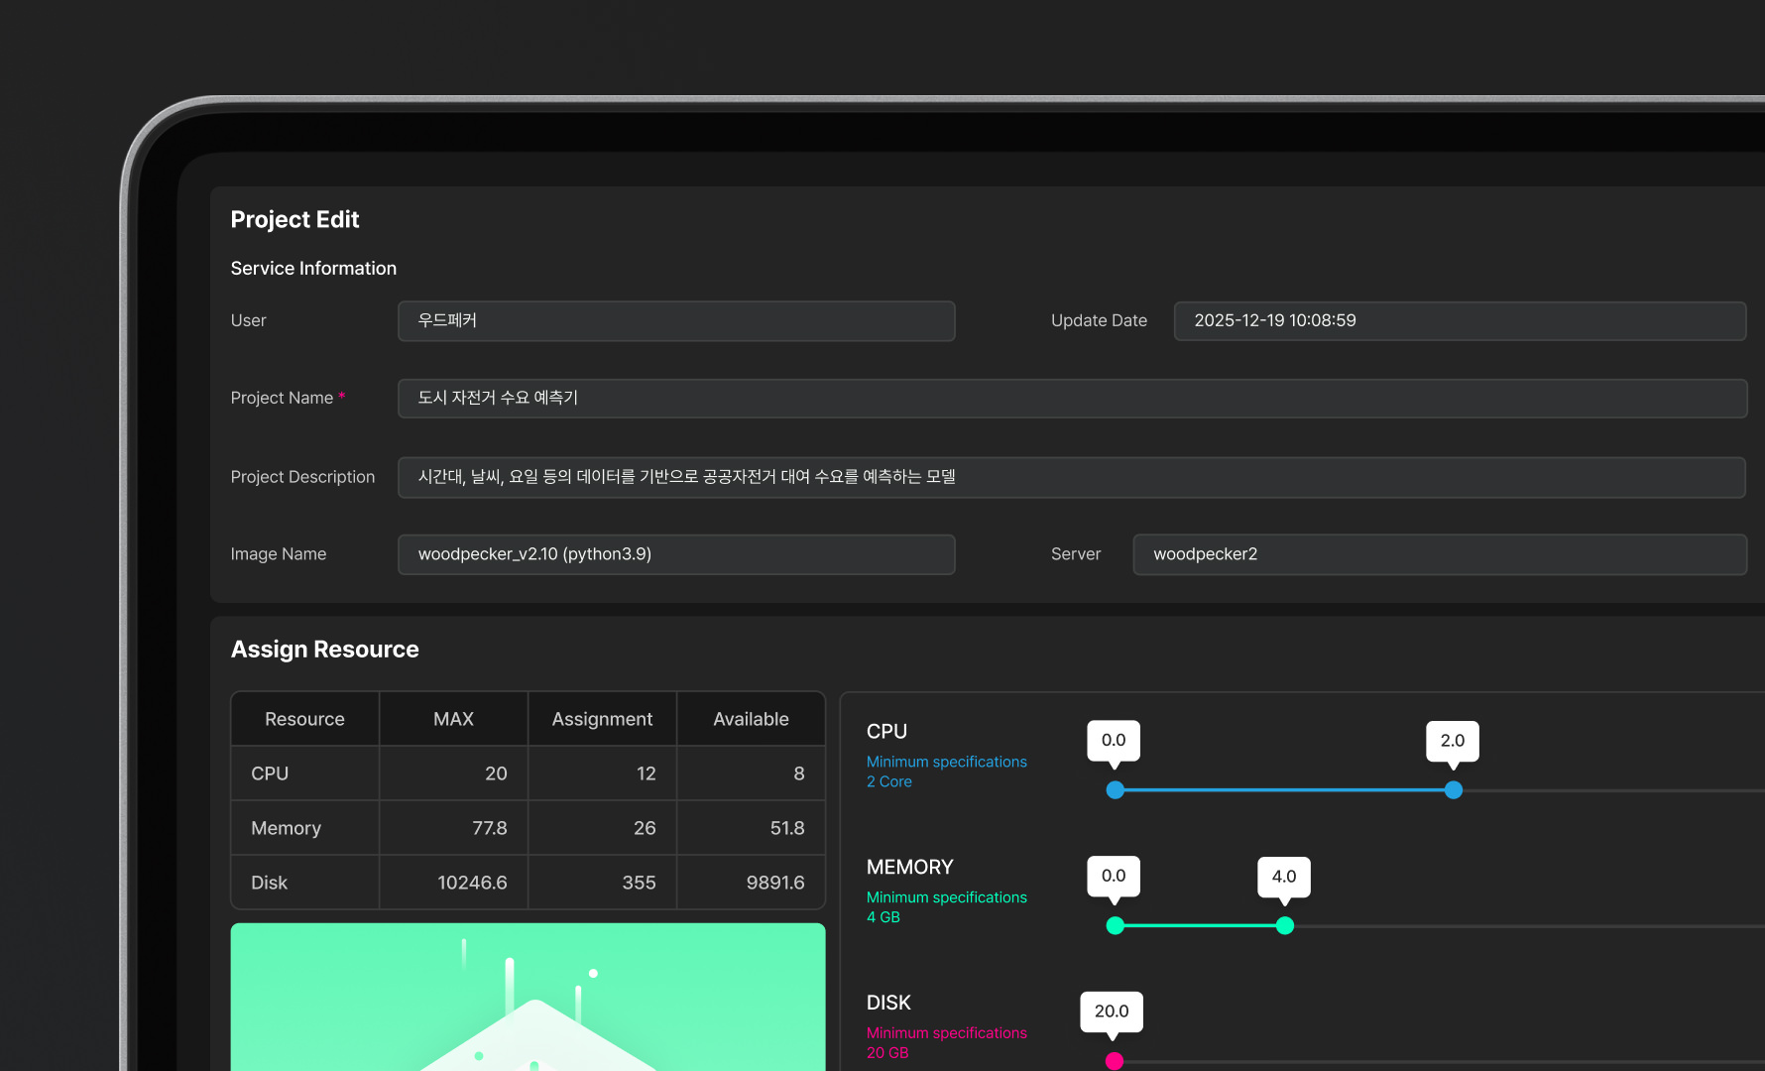Click the MEMORY 4.0 value tooltip
1765x1071 pixels.
(x=1284, y=877)
